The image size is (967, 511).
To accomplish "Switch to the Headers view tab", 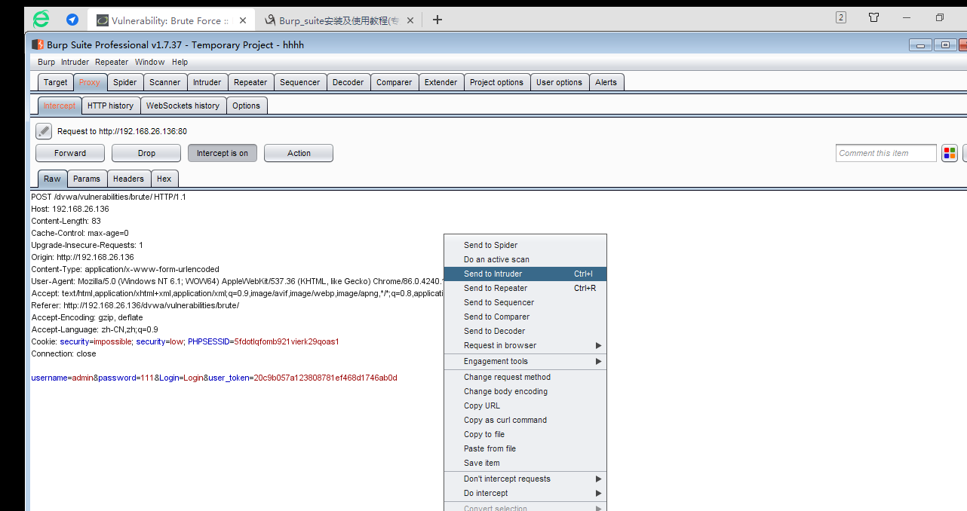I will point(128,179).
